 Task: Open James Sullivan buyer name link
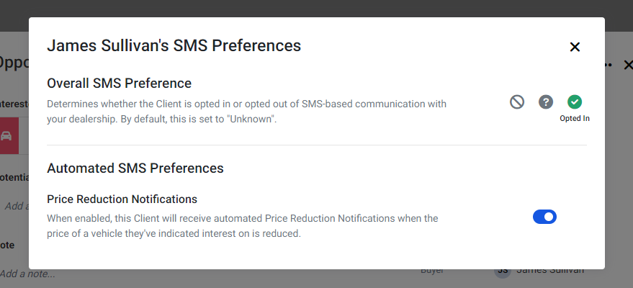click(x=550, y=271)
